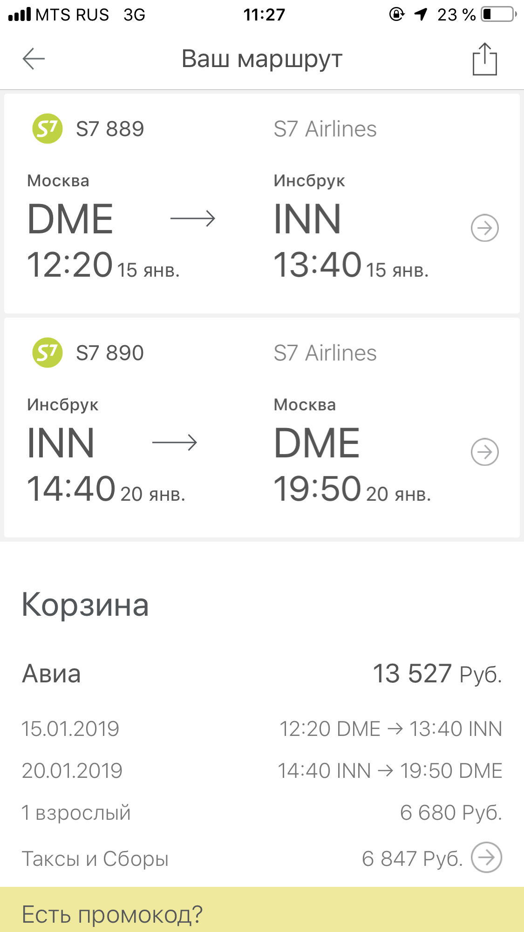Screen dimensions: 524x932
Task: Tap the battery status icon
Action: (x=499, y=14)
